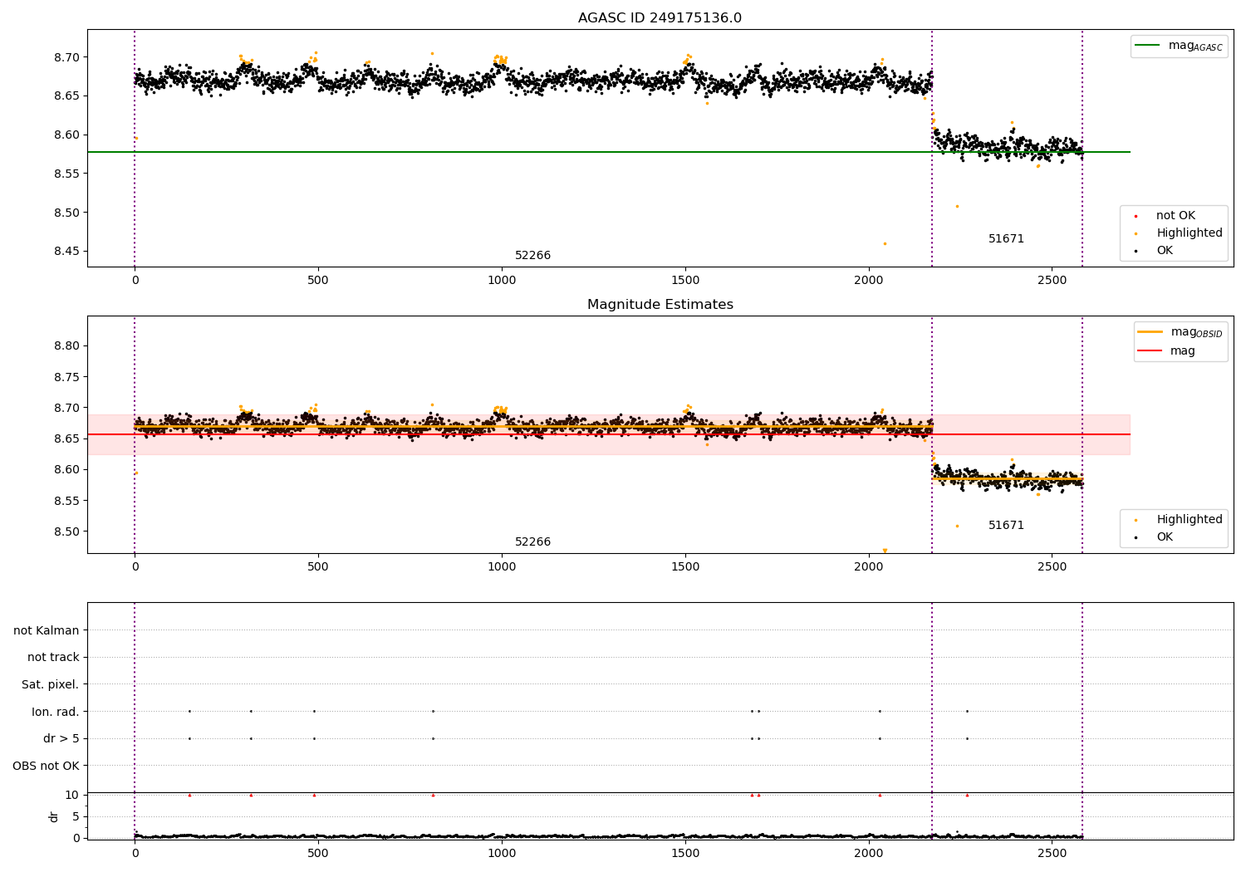Screen dimensions: 1246x872
Task: Click the green mag AGASC legend line
Action: click(x=1148, y=46)
